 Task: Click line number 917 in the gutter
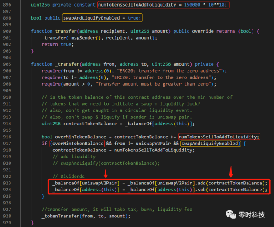(7, 144)
